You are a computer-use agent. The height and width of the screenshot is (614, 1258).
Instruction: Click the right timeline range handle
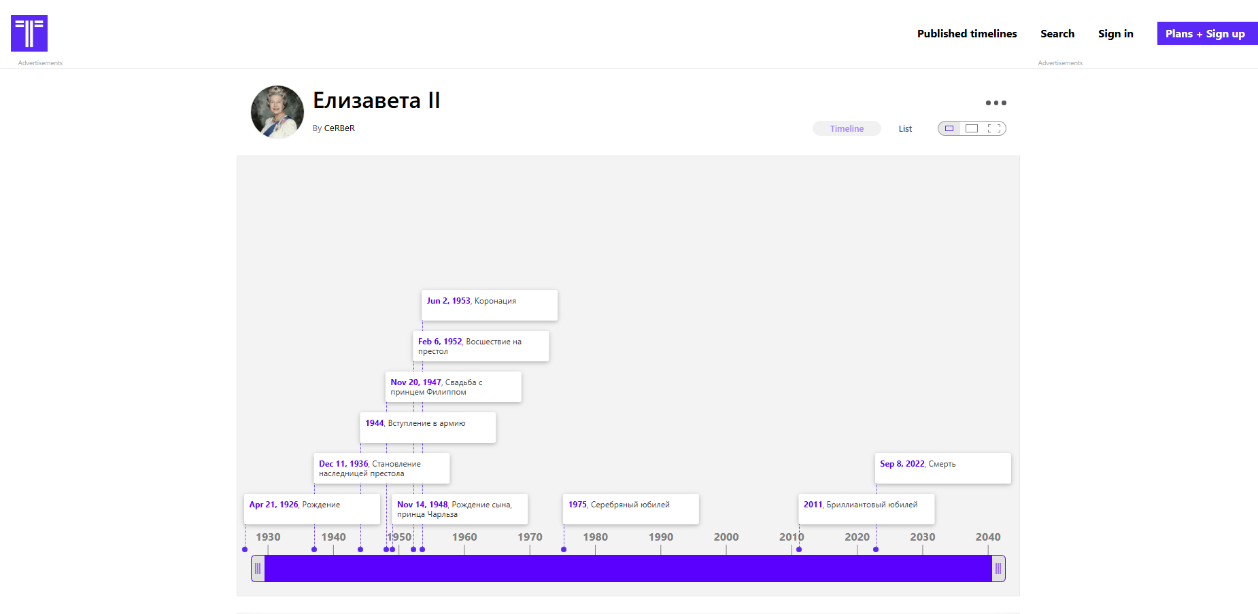pos(998,568)
